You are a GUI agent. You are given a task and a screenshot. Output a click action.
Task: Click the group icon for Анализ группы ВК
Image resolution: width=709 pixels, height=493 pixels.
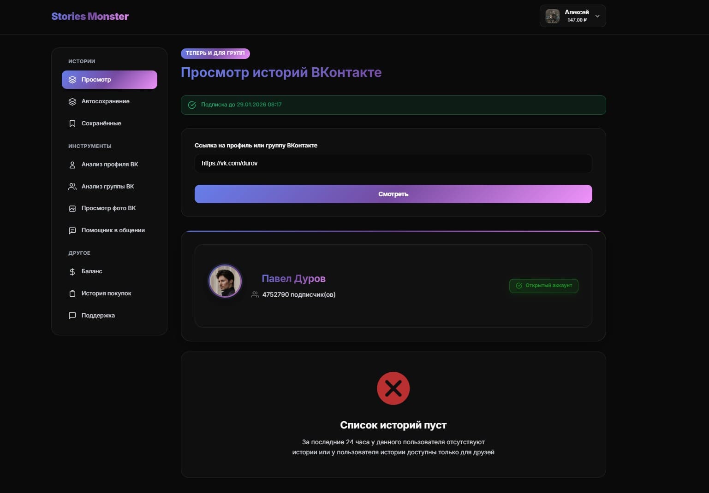coord(72,187)
